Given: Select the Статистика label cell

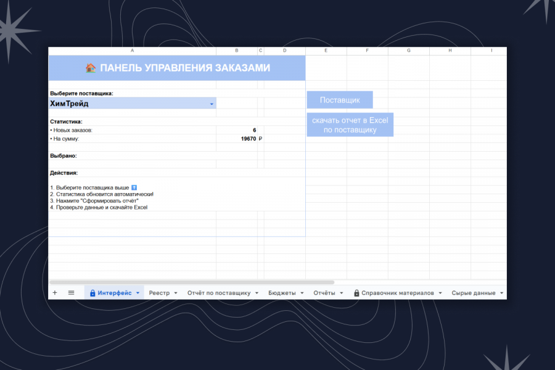Looking at the screenshot, I should [x=66, y=121].
